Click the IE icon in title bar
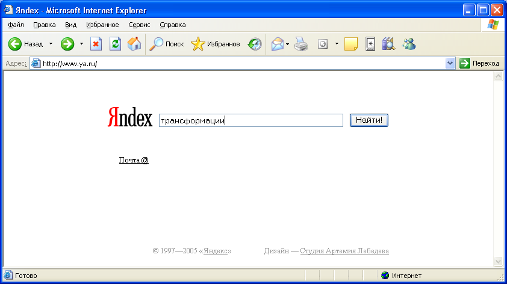 (x=8, y=10)
